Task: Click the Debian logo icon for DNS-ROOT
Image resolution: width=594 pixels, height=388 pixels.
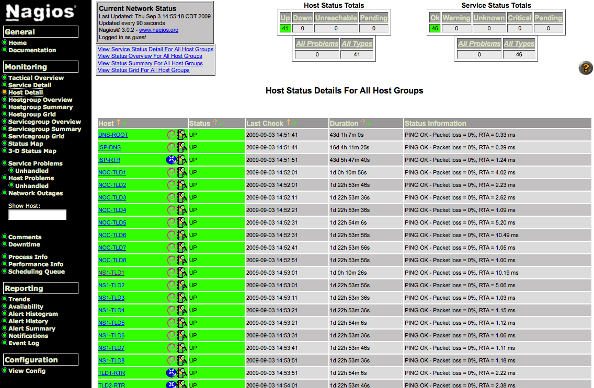Action: [x=172, y=135]
